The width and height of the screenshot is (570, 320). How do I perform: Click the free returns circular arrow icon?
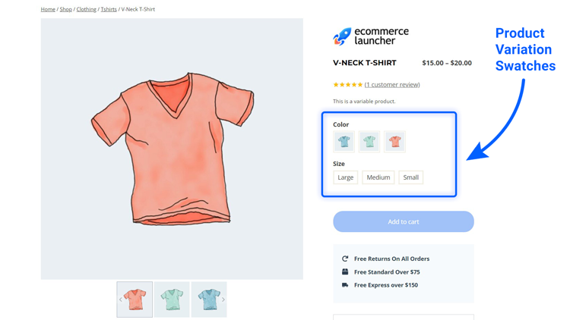pos(345,259)
